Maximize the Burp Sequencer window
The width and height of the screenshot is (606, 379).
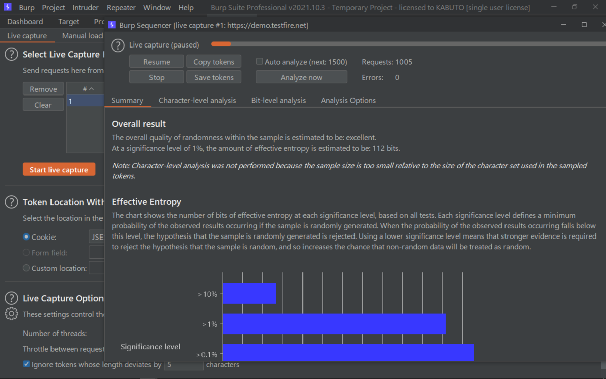pyautogui.click(x=584, y=25)
